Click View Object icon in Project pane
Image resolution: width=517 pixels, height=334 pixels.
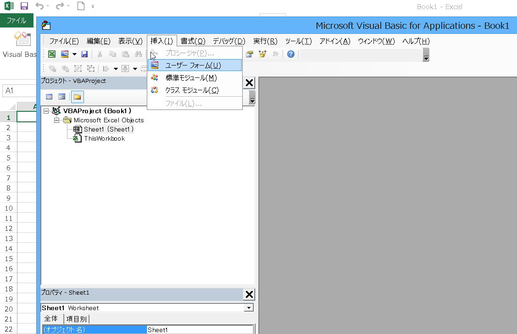tap(61, 97)
